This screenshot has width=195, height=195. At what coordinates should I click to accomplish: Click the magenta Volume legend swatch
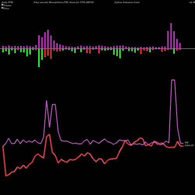pos(2,5)
